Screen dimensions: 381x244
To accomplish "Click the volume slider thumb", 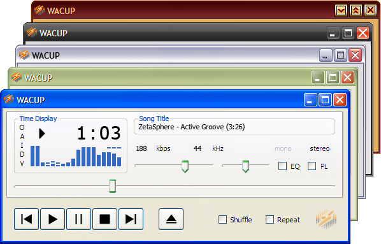I will click(185, 166).
